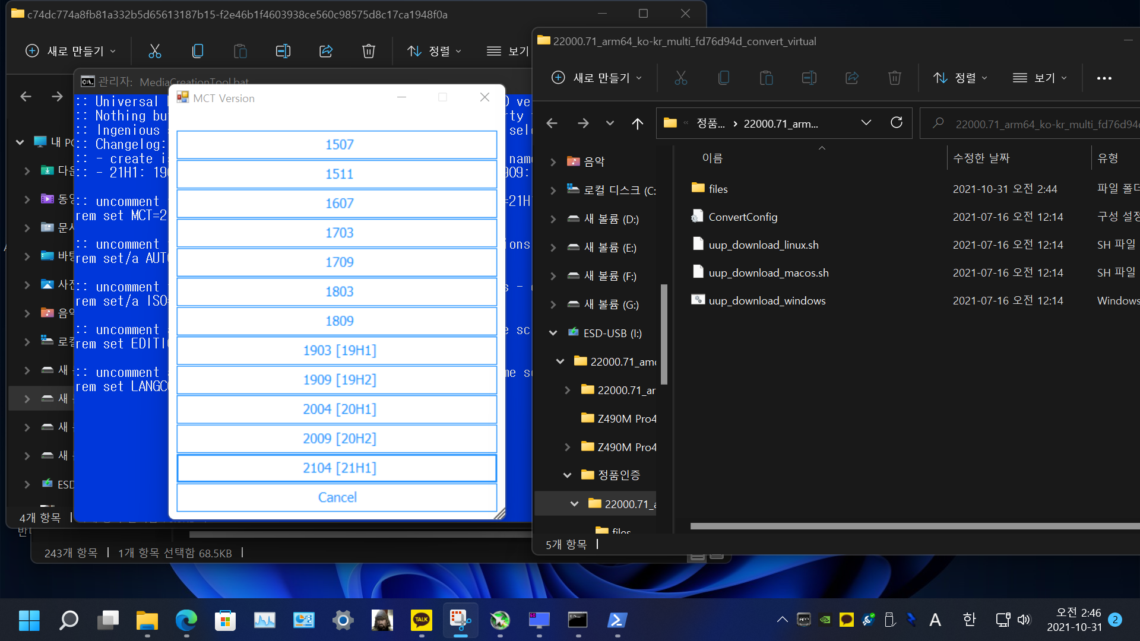Open KakaoTalk from the taskbar
Image resolution: width=1140 pixels, height=641 pixels.
tap(422, 620)
